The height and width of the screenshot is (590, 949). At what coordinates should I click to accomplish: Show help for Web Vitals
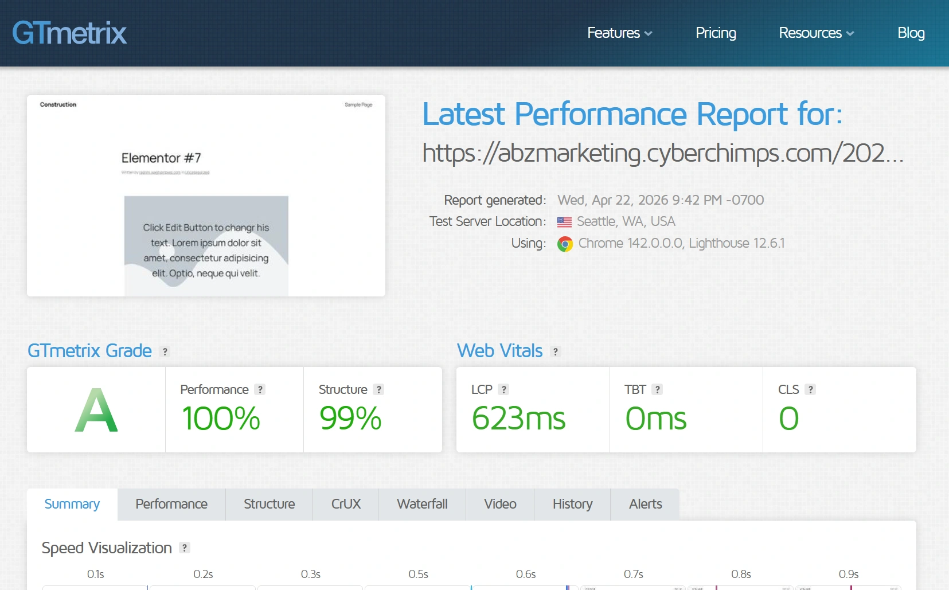(x=555, y=351)
